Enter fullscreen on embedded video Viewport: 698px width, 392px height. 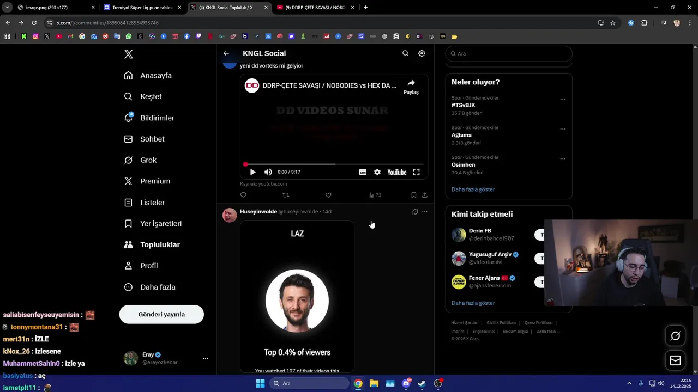coord(416,172)
